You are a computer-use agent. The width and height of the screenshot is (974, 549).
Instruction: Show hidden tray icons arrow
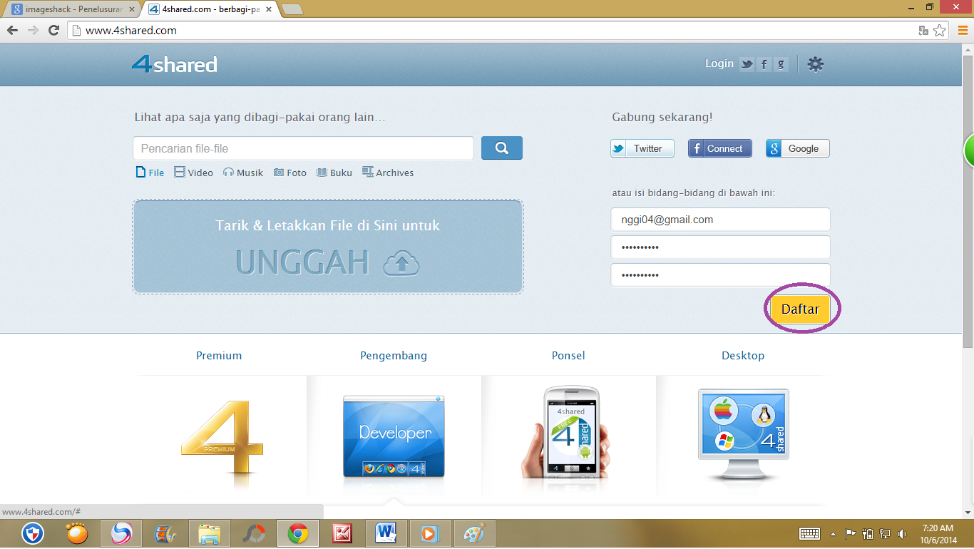click(x=833, y=533)
